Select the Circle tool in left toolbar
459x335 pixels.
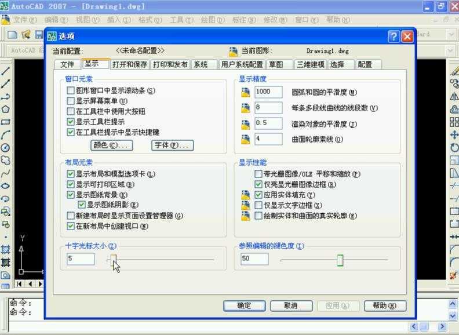click(x=6, y=148)
